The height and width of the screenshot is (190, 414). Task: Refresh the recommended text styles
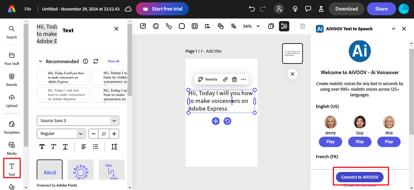pos(96,61)
